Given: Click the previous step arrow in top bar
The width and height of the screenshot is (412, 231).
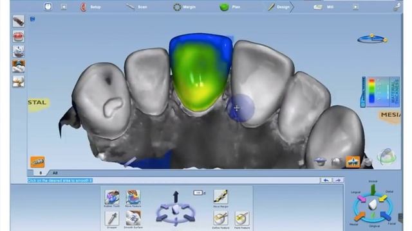Looking at the screenshot, I should coord(64,7).
